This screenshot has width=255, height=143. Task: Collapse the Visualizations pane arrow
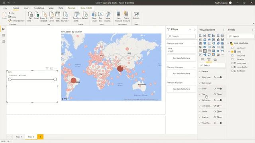click(x=224, y=30)
